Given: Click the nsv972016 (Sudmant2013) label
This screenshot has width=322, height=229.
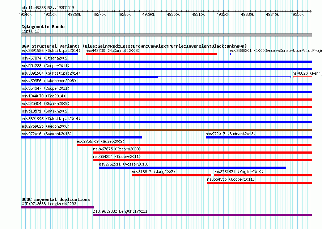Looking at the screenshot, I should pos(47,134).
